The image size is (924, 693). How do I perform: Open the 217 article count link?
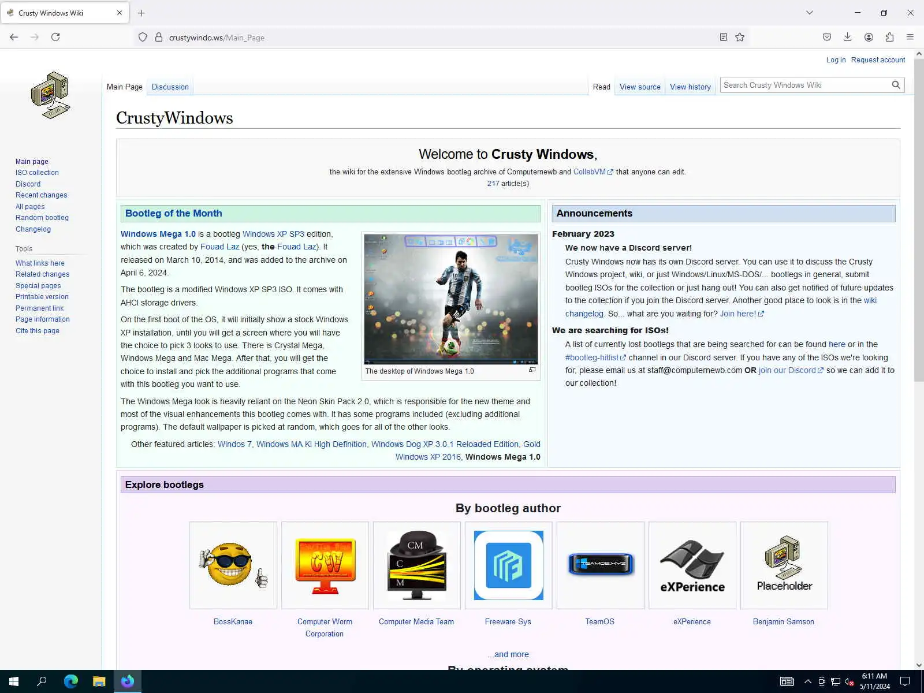493,184
